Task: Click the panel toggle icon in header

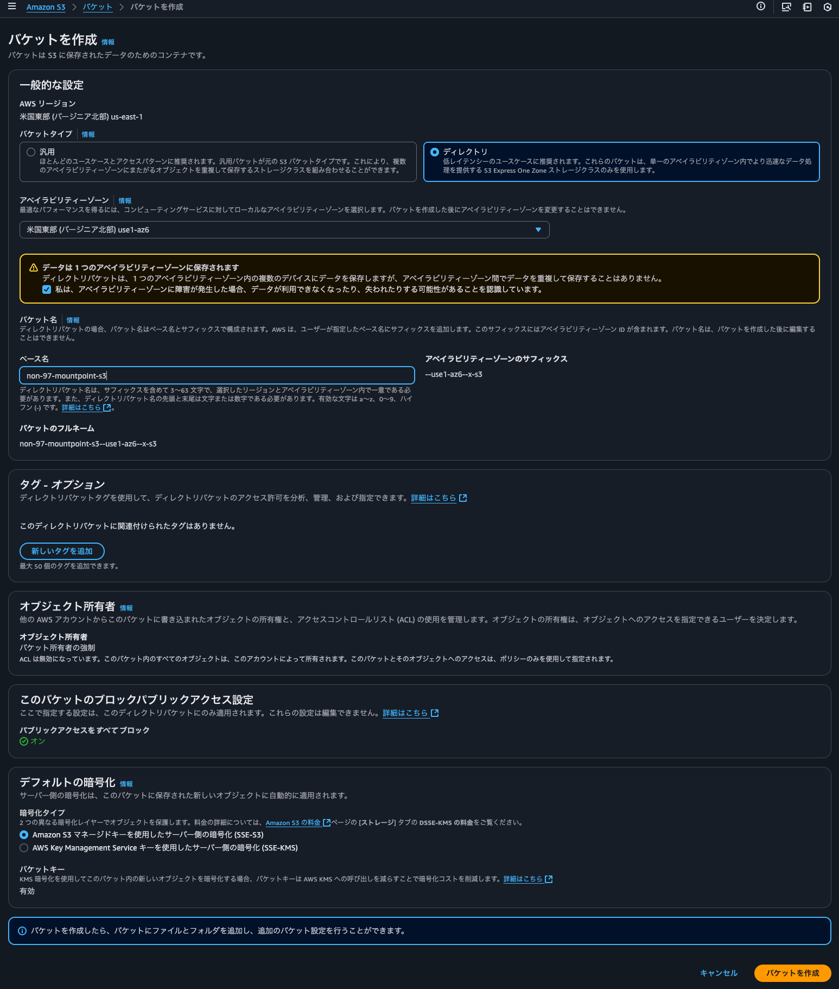Action: click(807, 7)
